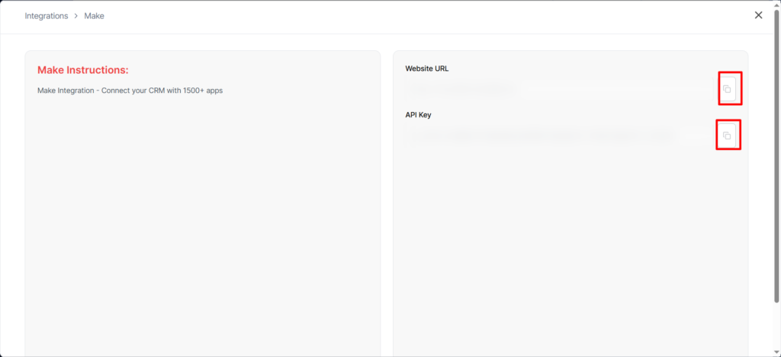Click the scrollbar track below the thumb

[776, 327]
